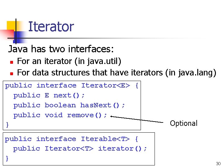Click the 'hasNext()' method name
This screenshot has width=223, height=167.
pyautogui.click(x=100, y=105)
